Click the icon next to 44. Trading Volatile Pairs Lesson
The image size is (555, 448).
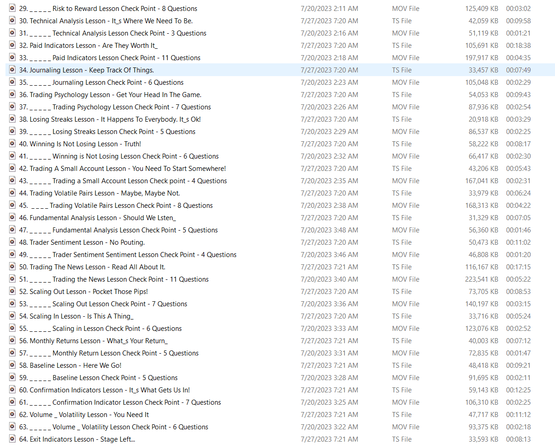(x=12, y=193)
